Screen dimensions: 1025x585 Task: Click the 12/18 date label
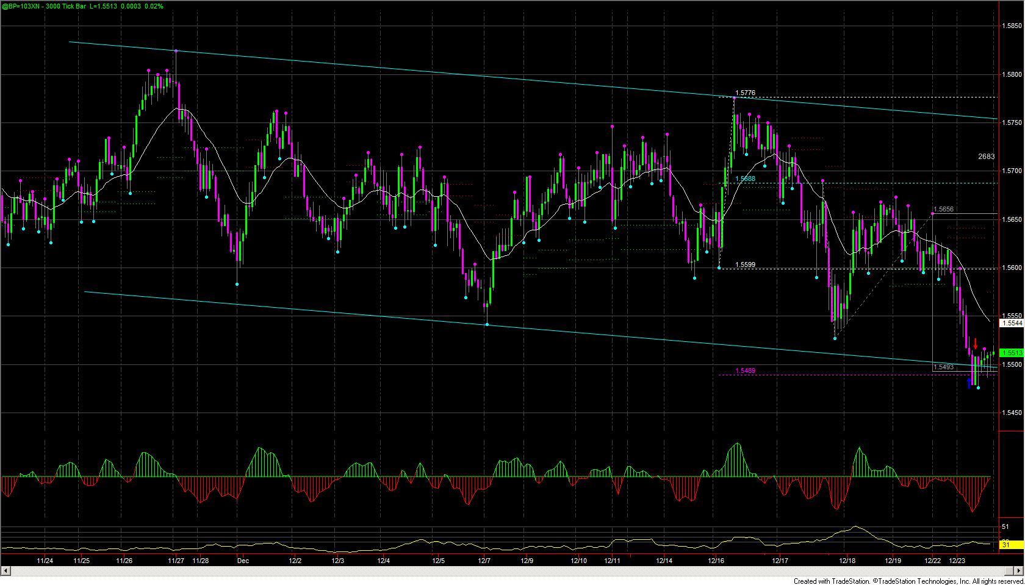pos(847,560)
